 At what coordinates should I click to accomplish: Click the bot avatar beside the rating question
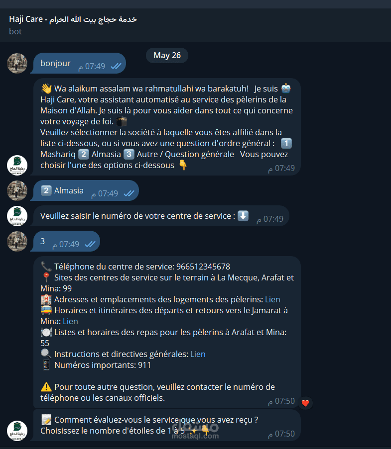17,431
